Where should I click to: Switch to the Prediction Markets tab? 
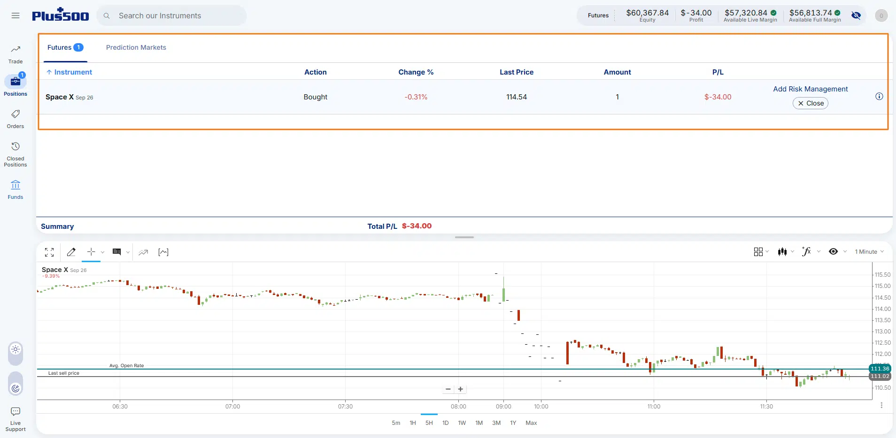click(136, 47)
